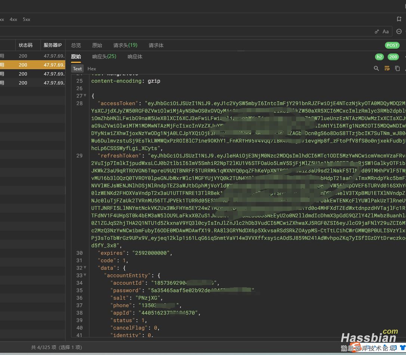This screenshot has width=406, height=355.
Task: Filter by 5xx status codes
Action: tap(27, 19)
